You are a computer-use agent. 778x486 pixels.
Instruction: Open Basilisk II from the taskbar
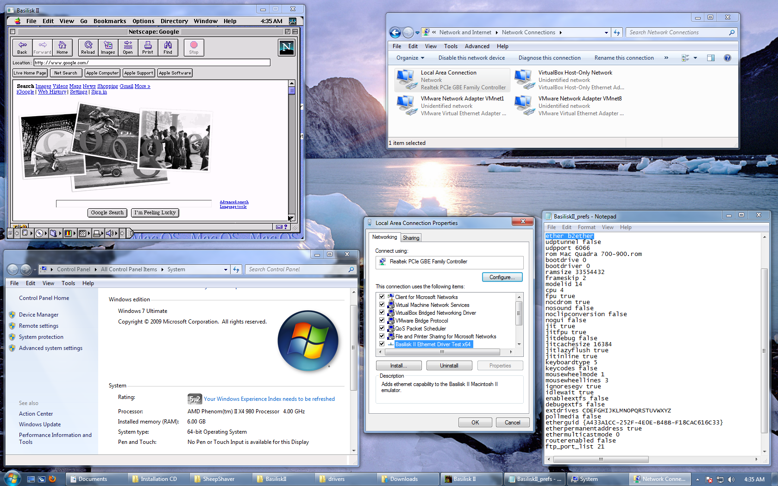(x=465, y=479)
